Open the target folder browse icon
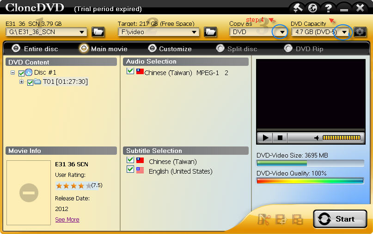This screenshot has width=373, height=234. 210,32
